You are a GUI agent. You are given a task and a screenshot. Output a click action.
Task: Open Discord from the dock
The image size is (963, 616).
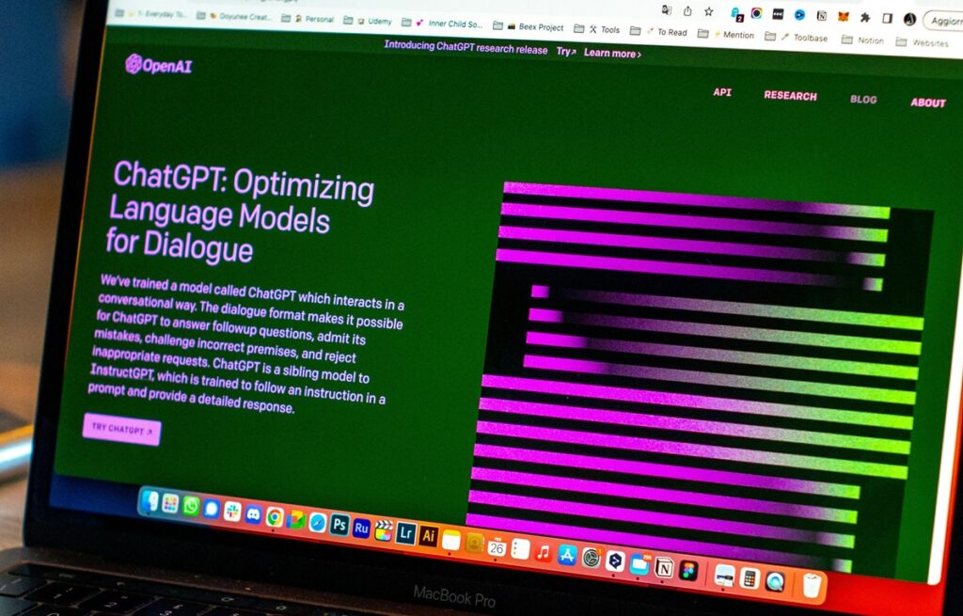(x=253, y=514)
